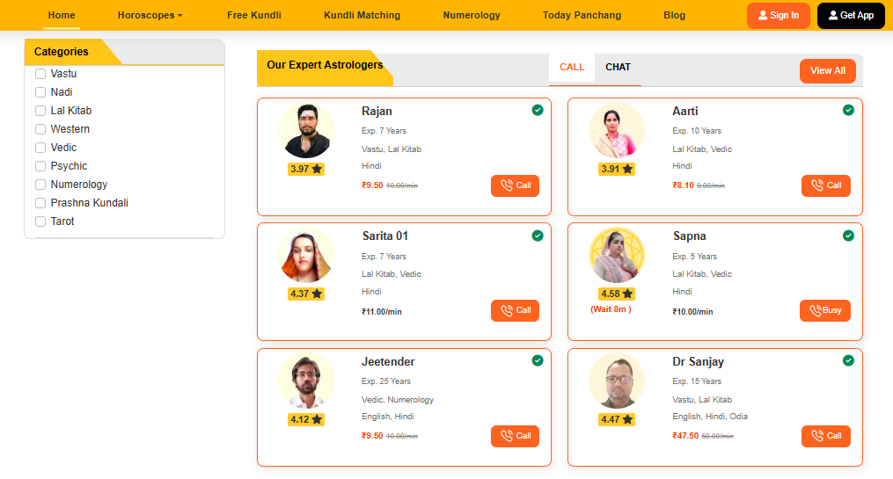Open the Kundli Matching menu item
This screenshot has height=479, width=893.
[x=362, y=16]
